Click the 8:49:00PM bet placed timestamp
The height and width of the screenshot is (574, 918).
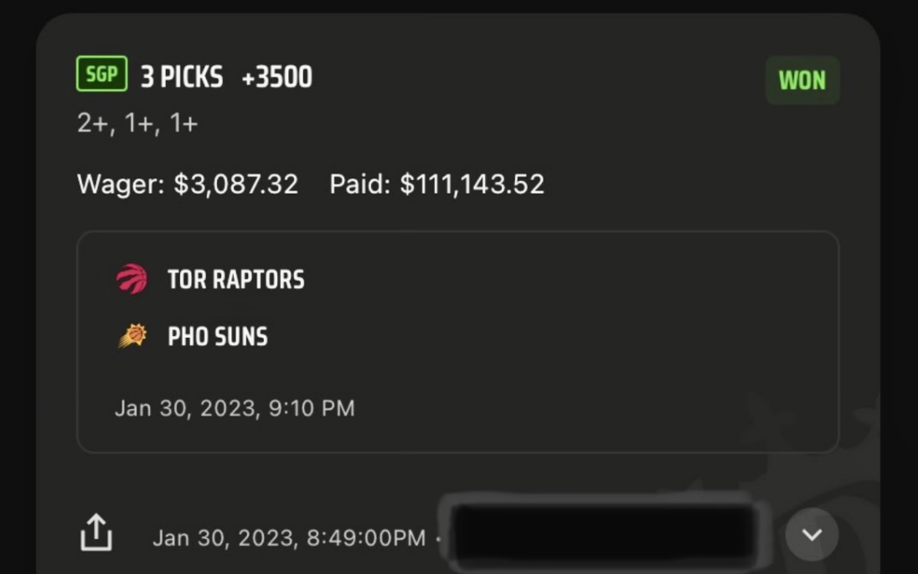(x=366, y=538)
